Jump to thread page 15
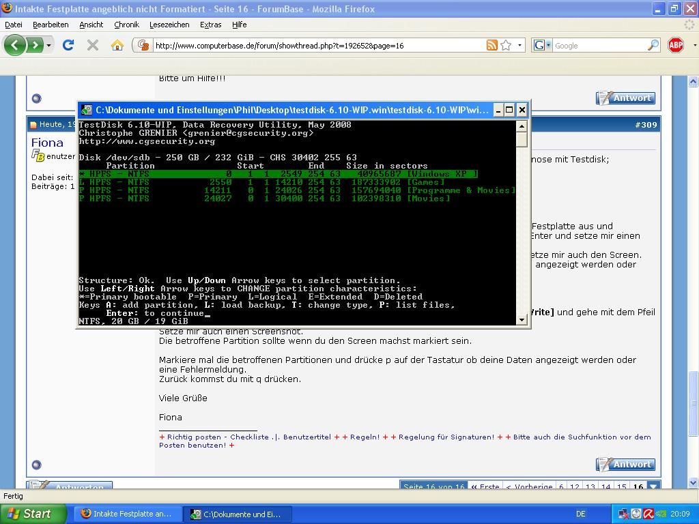 (x=621, y=486)
